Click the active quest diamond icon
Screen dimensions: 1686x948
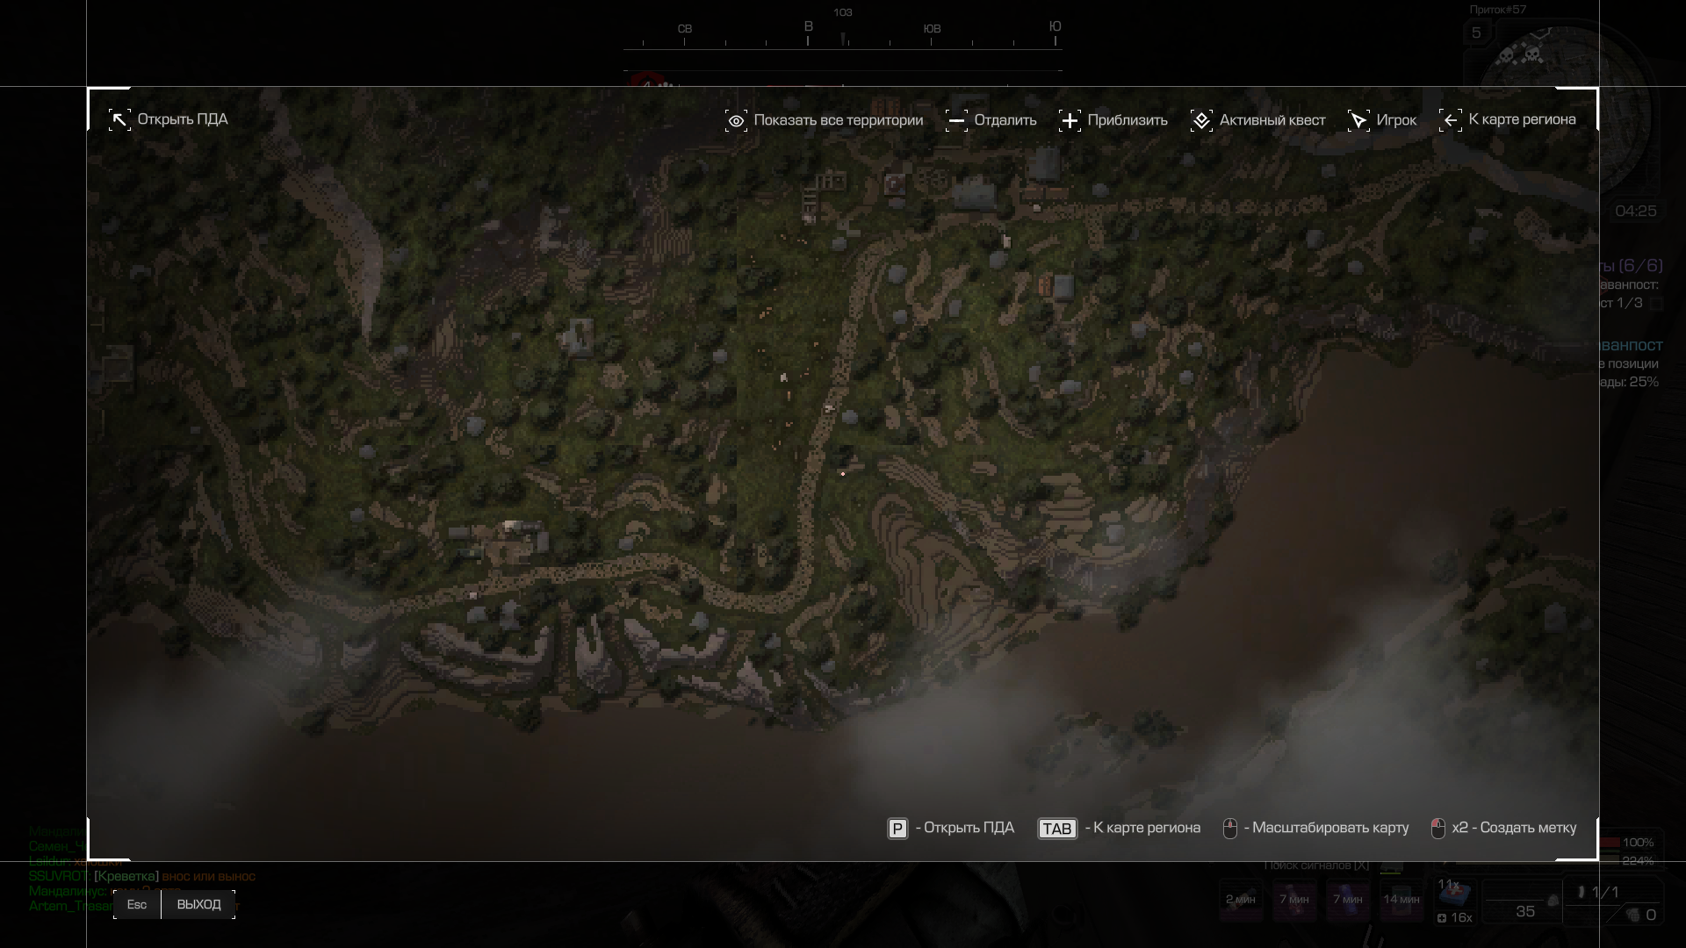pos(1201,120)
